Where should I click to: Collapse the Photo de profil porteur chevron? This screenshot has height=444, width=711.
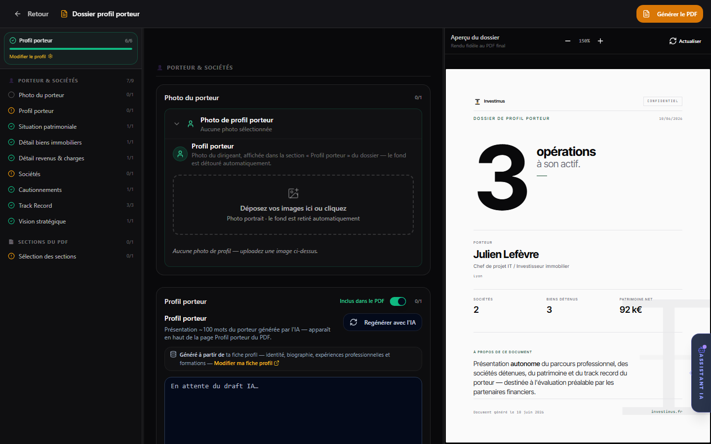coord(177,124)
